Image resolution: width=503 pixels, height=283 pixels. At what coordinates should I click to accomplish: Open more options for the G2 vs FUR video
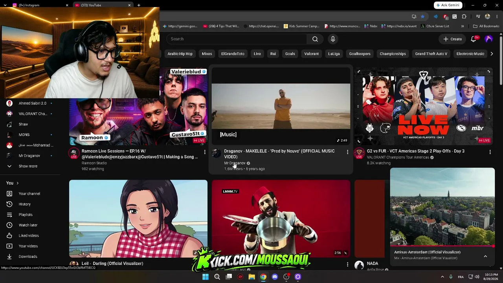pos(490,152)
